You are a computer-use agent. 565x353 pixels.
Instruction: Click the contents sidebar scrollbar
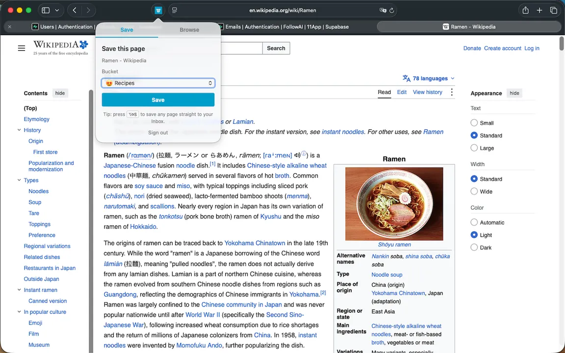click(91, 221)
